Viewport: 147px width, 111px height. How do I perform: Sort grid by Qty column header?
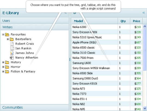[124, 21]
